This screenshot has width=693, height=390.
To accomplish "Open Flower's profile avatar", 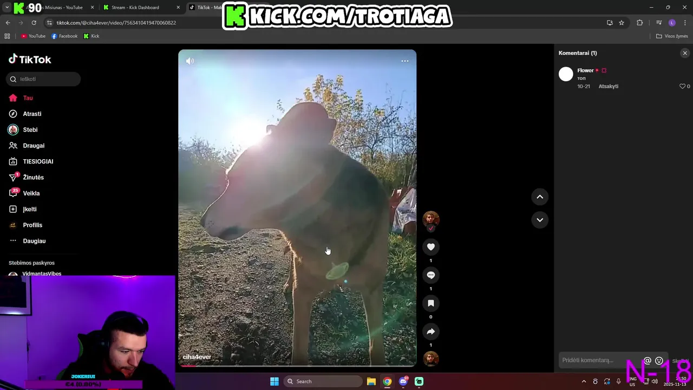I will click(x=566, y=74).
